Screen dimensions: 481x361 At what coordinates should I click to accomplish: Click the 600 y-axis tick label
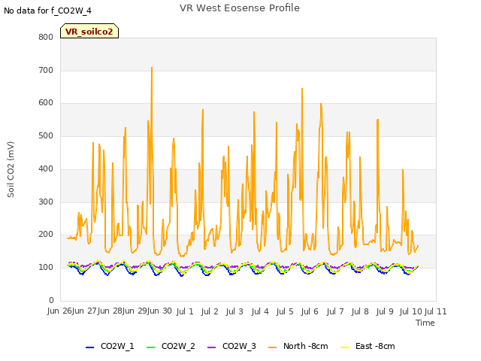46,103
